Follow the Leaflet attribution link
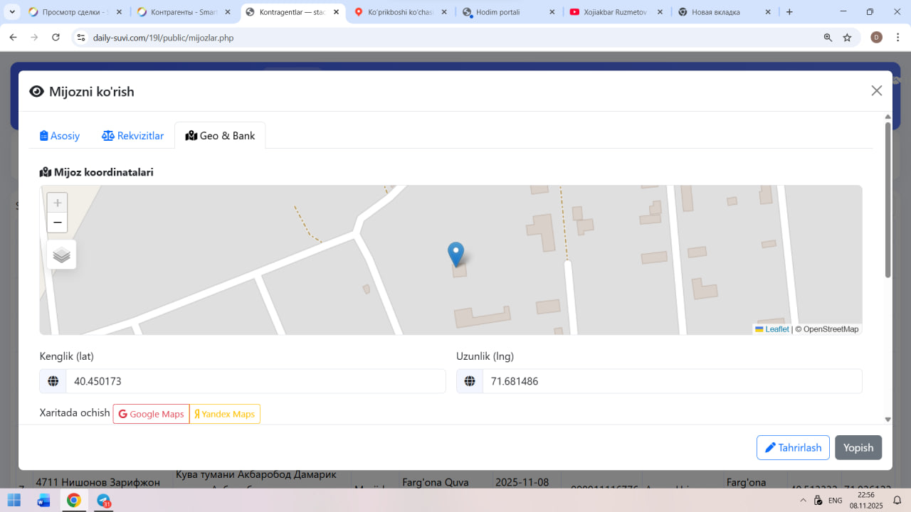This screenshot has width=911, height=512. pyautogui.click(x=777, y=329)
